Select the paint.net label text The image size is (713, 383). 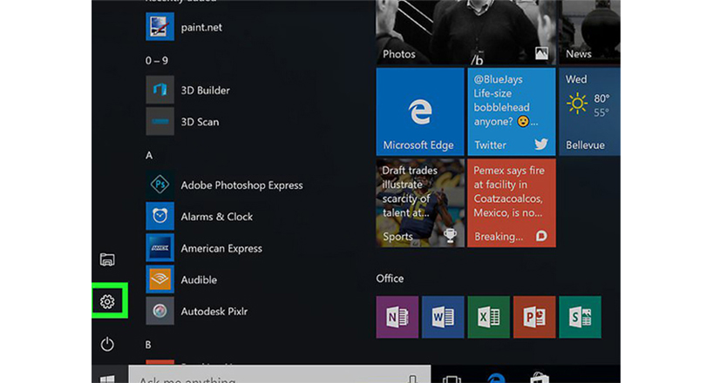pos(201,27)
